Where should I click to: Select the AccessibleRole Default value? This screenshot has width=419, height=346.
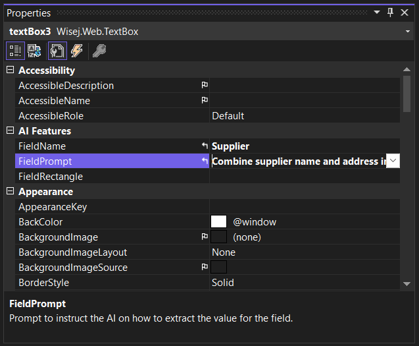point(305,116)
